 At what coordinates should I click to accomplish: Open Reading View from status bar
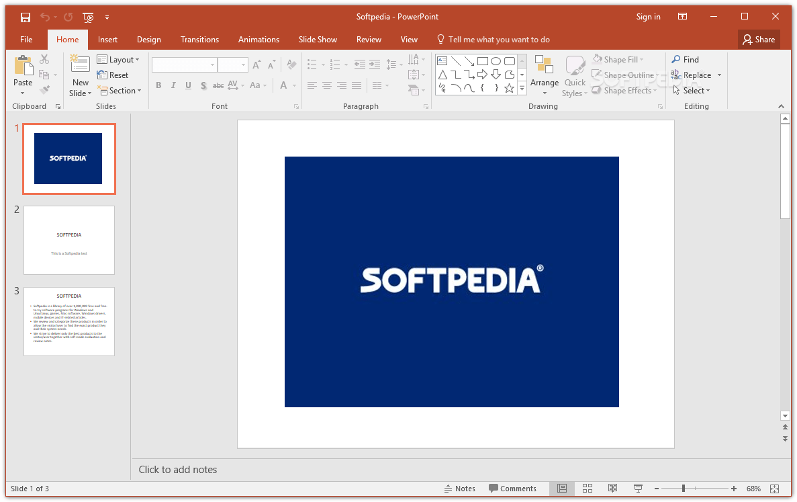pyautogui.click(x=612, y=489)
